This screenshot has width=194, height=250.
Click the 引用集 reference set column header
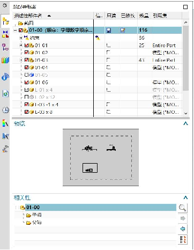pos(167,16)
